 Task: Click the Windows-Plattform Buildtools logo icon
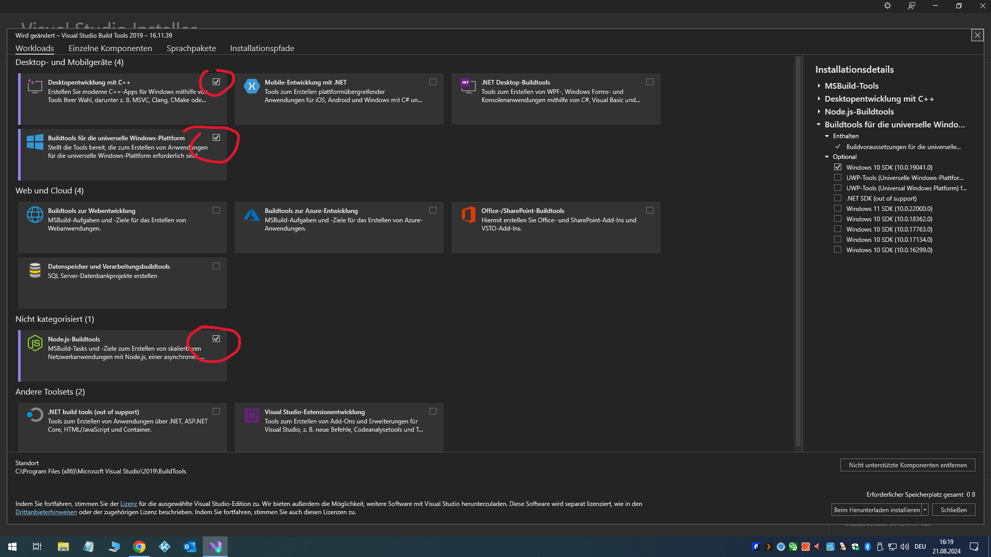click(x=35, y=142)
